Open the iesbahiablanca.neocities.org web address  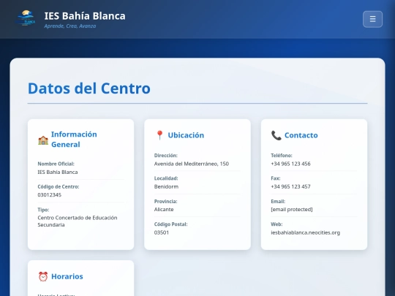[305, 232]
